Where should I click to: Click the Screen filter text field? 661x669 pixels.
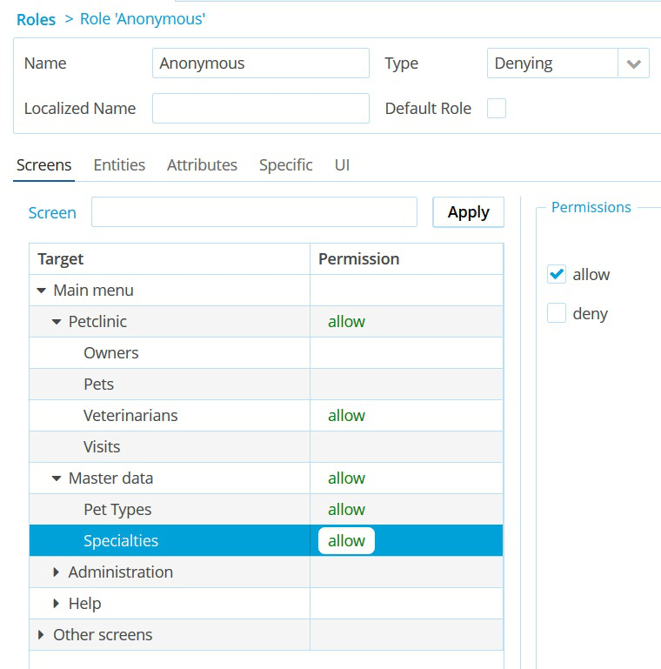click(254, 212)
